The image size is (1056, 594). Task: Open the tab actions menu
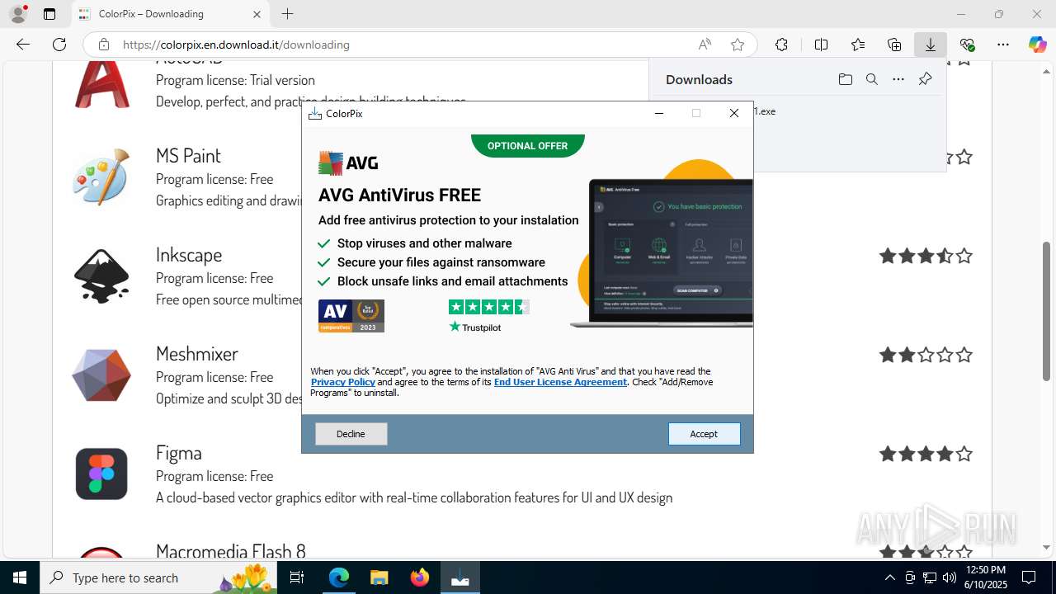click(49, 14)
